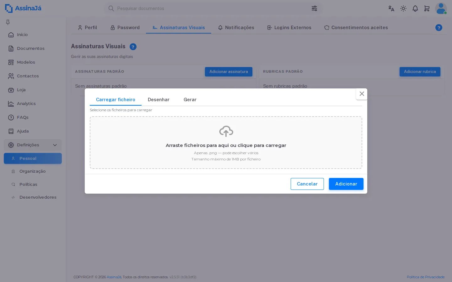Open the Password tab
The image size is (452, 282).
(125, 28)
